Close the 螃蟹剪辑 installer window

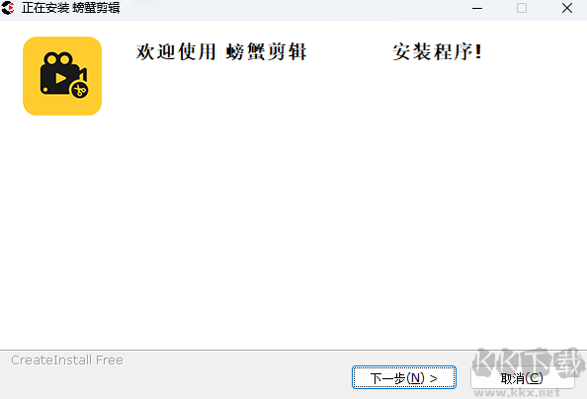(x=567, y=8)
